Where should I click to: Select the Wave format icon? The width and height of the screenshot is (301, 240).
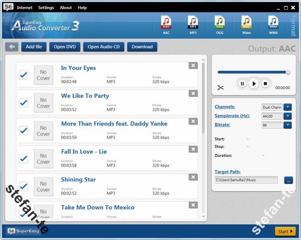click(246, 24)
